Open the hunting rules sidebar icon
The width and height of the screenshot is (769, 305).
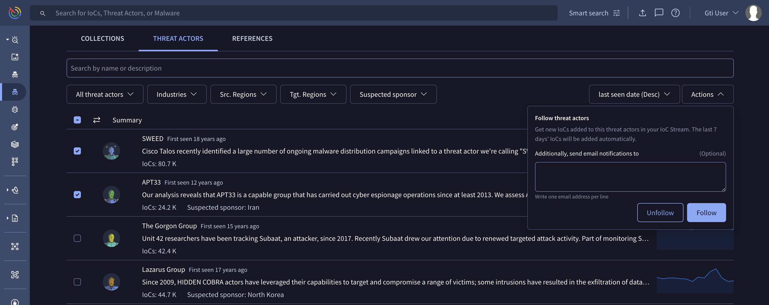pos(15,190)
